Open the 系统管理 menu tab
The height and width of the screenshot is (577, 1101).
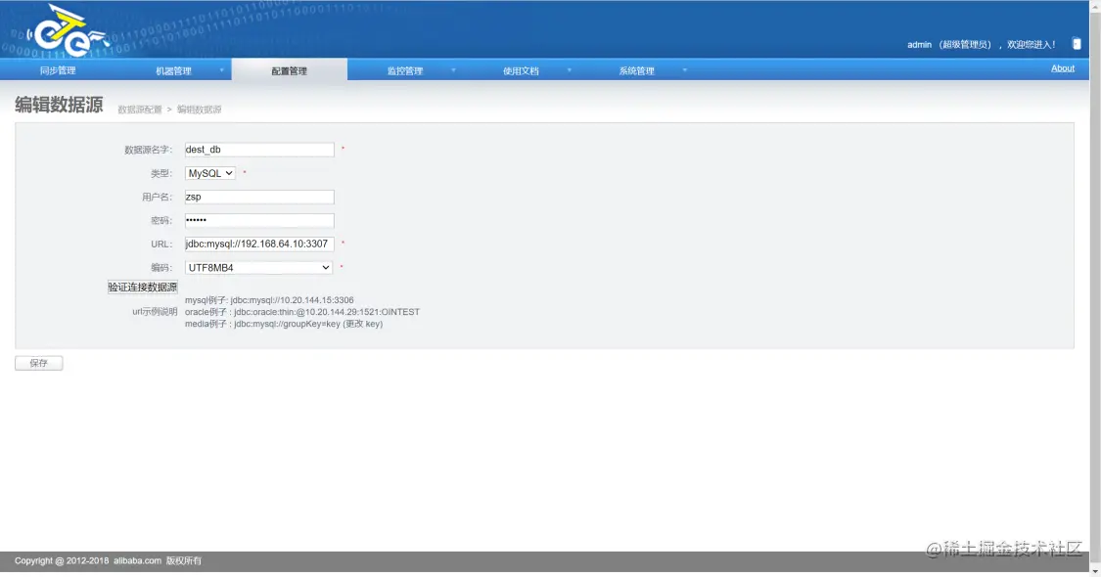point(637,70)
